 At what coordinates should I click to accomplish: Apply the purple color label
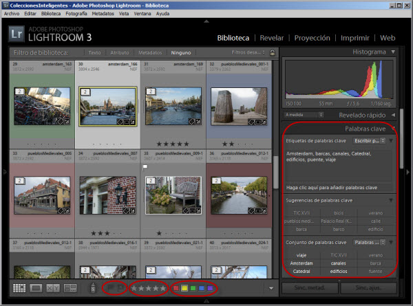coord(210,288)
